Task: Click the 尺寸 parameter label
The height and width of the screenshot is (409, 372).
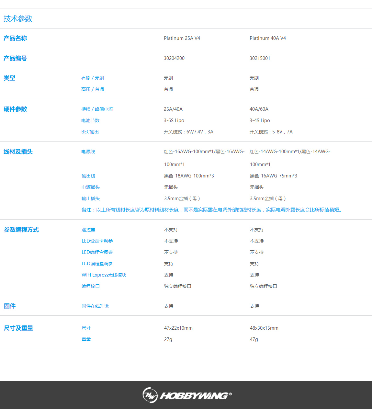Action: coord(86,328)
